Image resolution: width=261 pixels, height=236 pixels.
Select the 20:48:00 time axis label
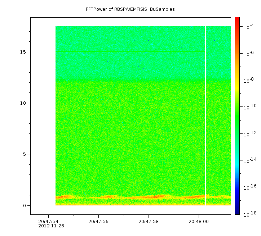click(x=199, y=222)
